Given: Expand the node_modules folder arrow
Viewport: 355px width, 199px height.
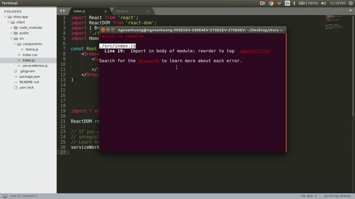Looking at the screenshot, I should (x=11, y=28).
